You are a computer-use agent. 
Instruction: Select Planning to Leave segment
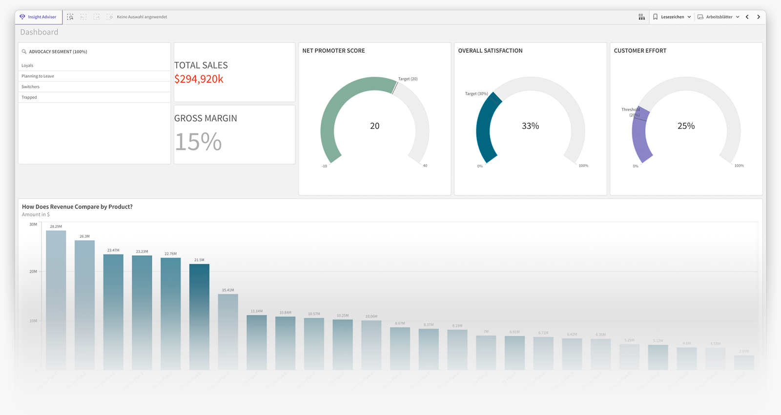coord(38,76)
